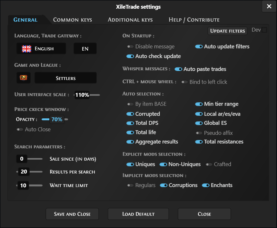The image size is (277, 228).
Task: Click the 'Language, Trade gateway :' label
Action: (48, 36)
